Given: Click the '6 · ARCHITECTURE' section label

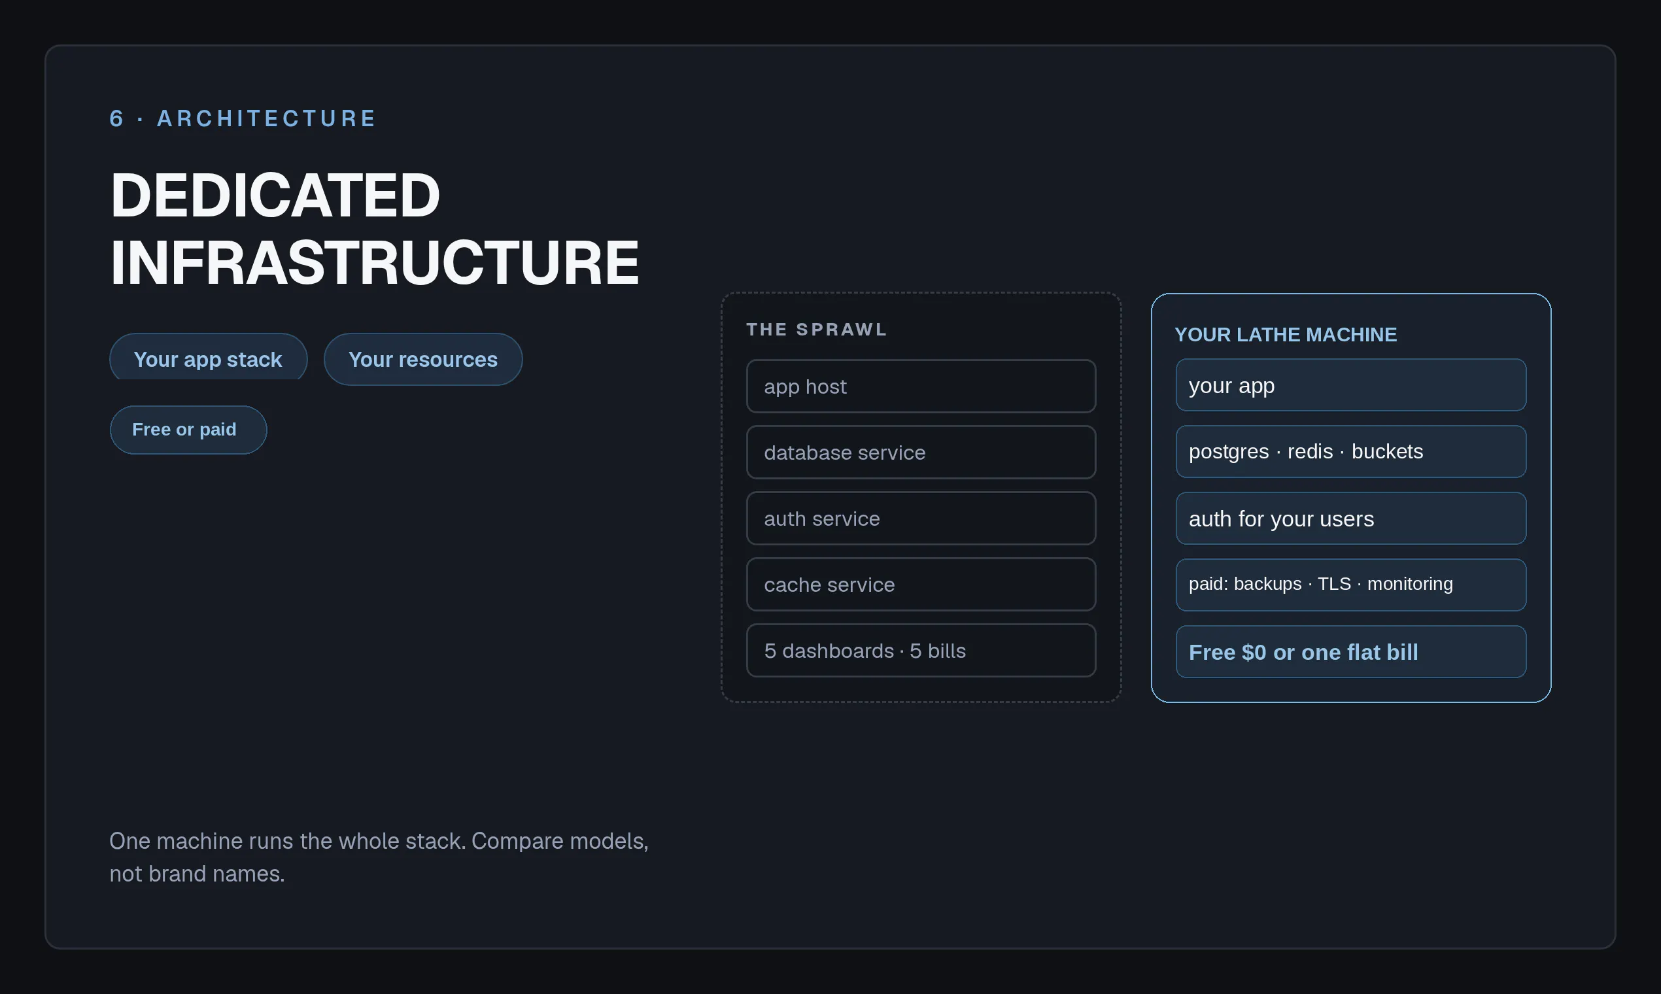Looking at the screenshot, I should point(243,118).
